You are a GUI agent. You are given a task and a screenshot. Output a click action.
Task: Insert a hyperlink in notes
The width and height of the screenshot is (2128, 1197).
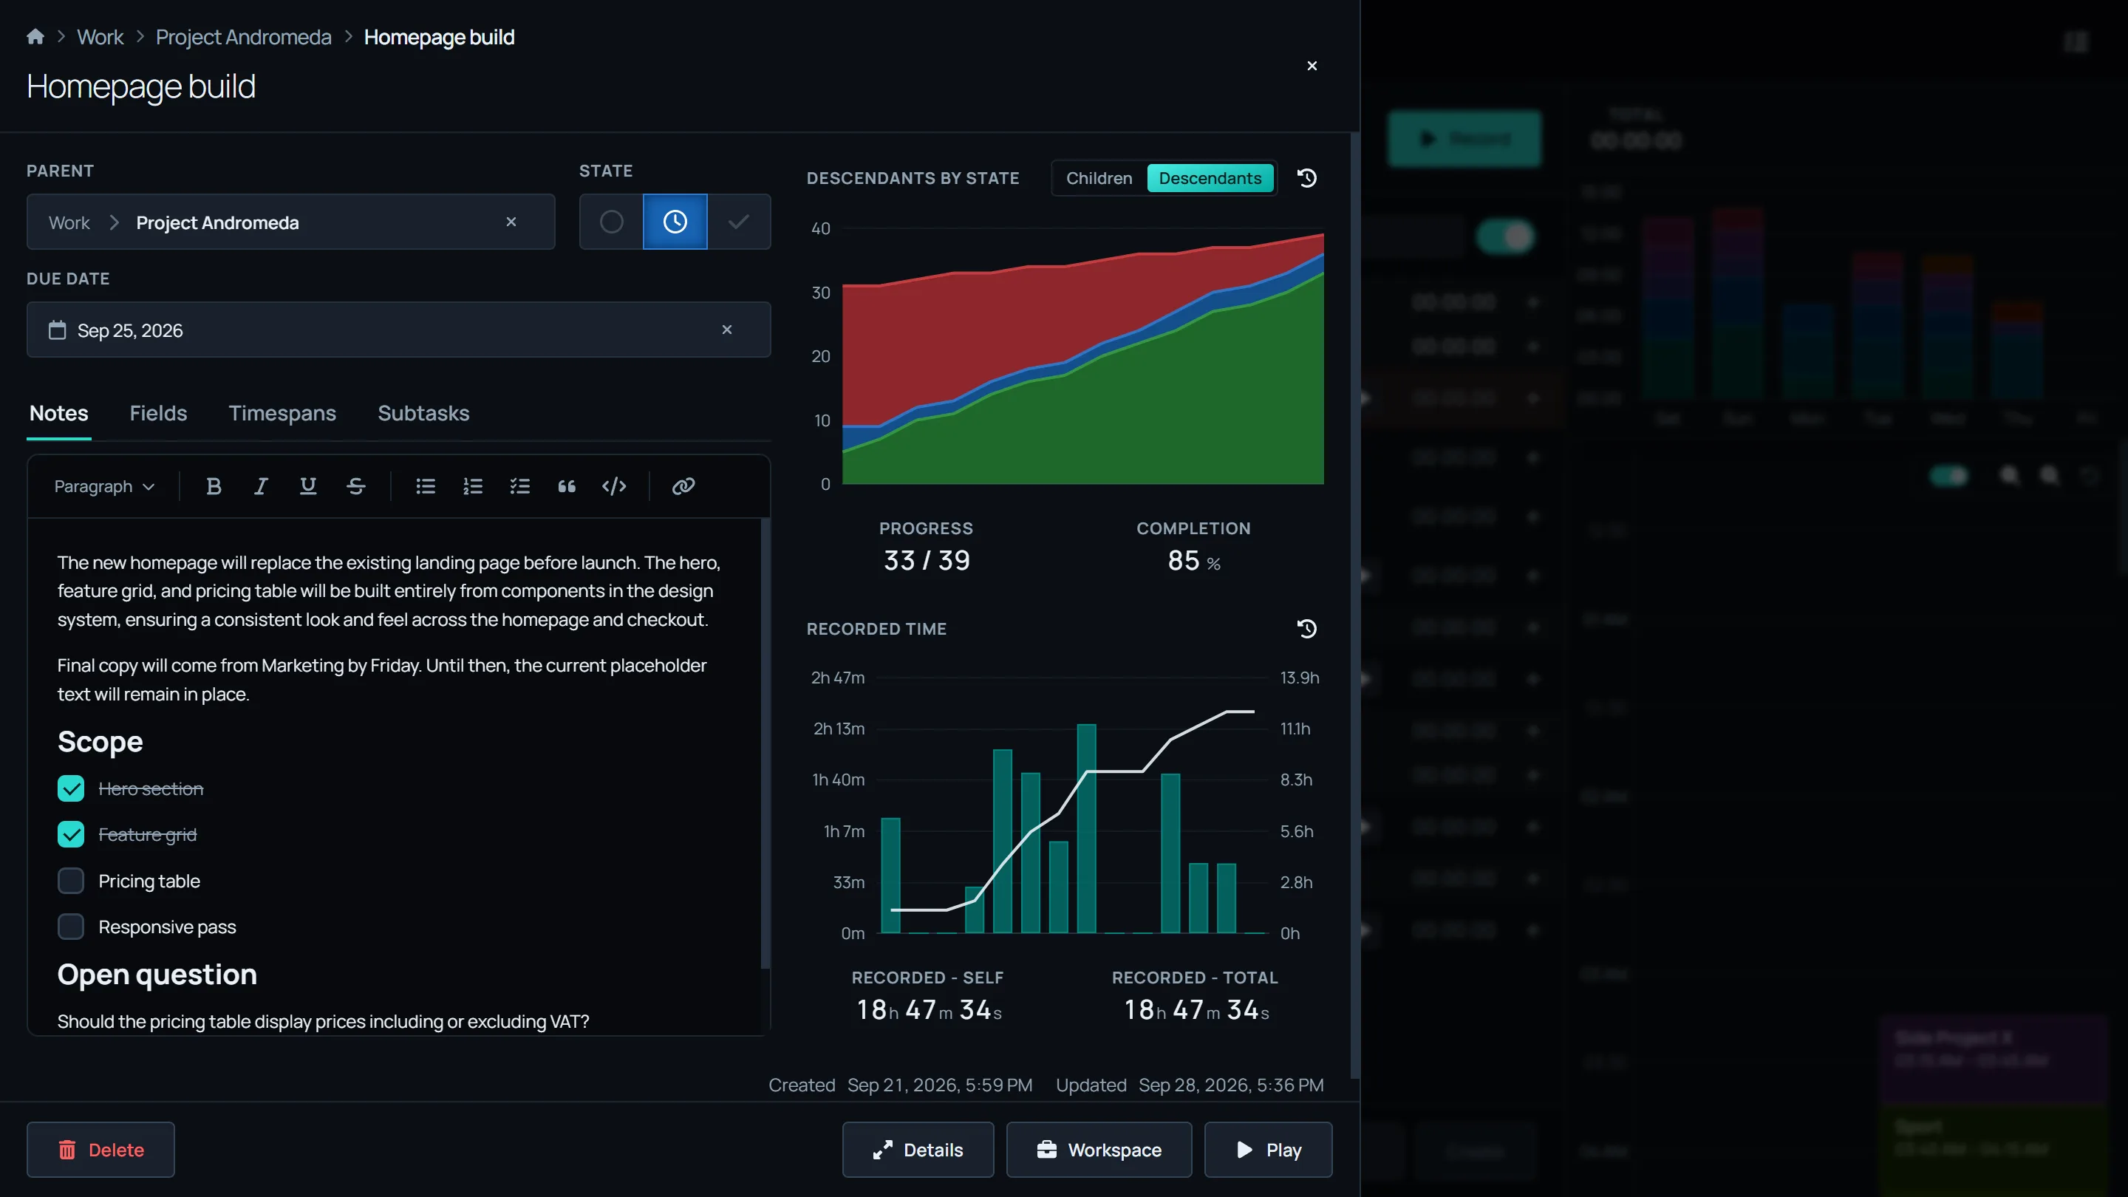point(683,485)
